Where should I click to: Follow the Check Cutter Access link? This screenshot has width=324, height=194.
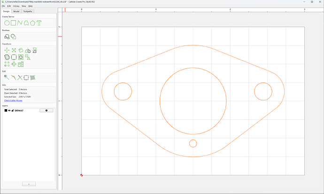pyautogui.click(x=13, y=100)
